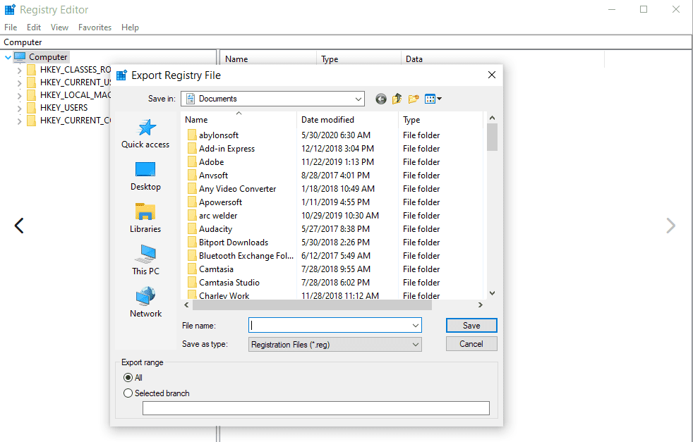This screenshot has width=693, height=442.
Task: Click the Selected branch path text box
Action: [316, 408]
